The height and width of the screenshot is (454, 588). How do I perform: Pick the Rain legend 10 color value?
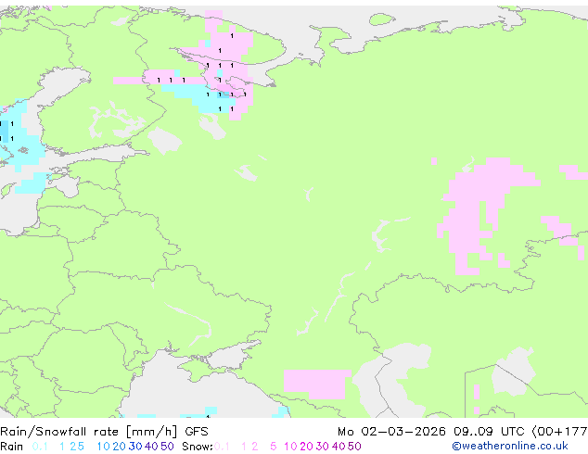(103, 447)
